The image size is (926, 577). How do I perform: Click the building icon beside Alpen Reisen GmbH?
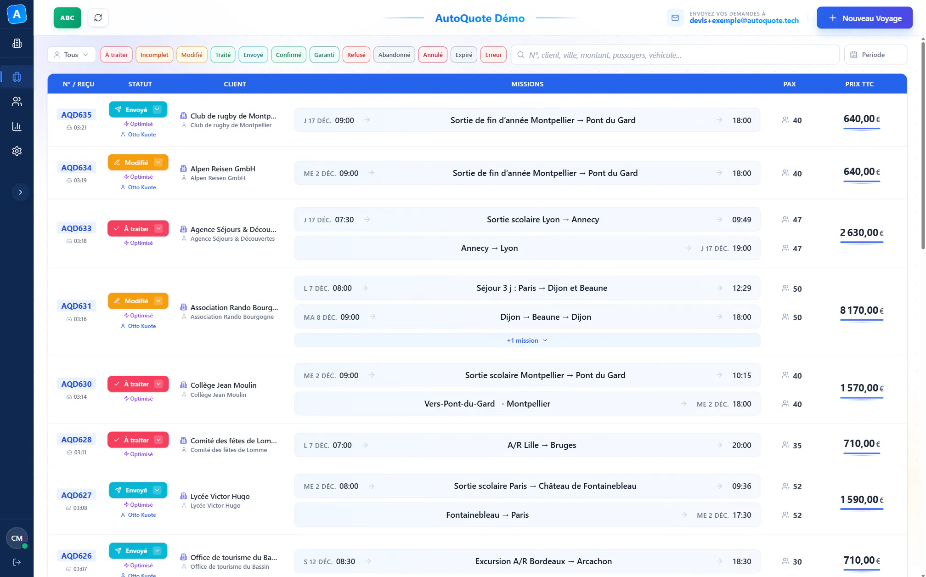(184, 169)
